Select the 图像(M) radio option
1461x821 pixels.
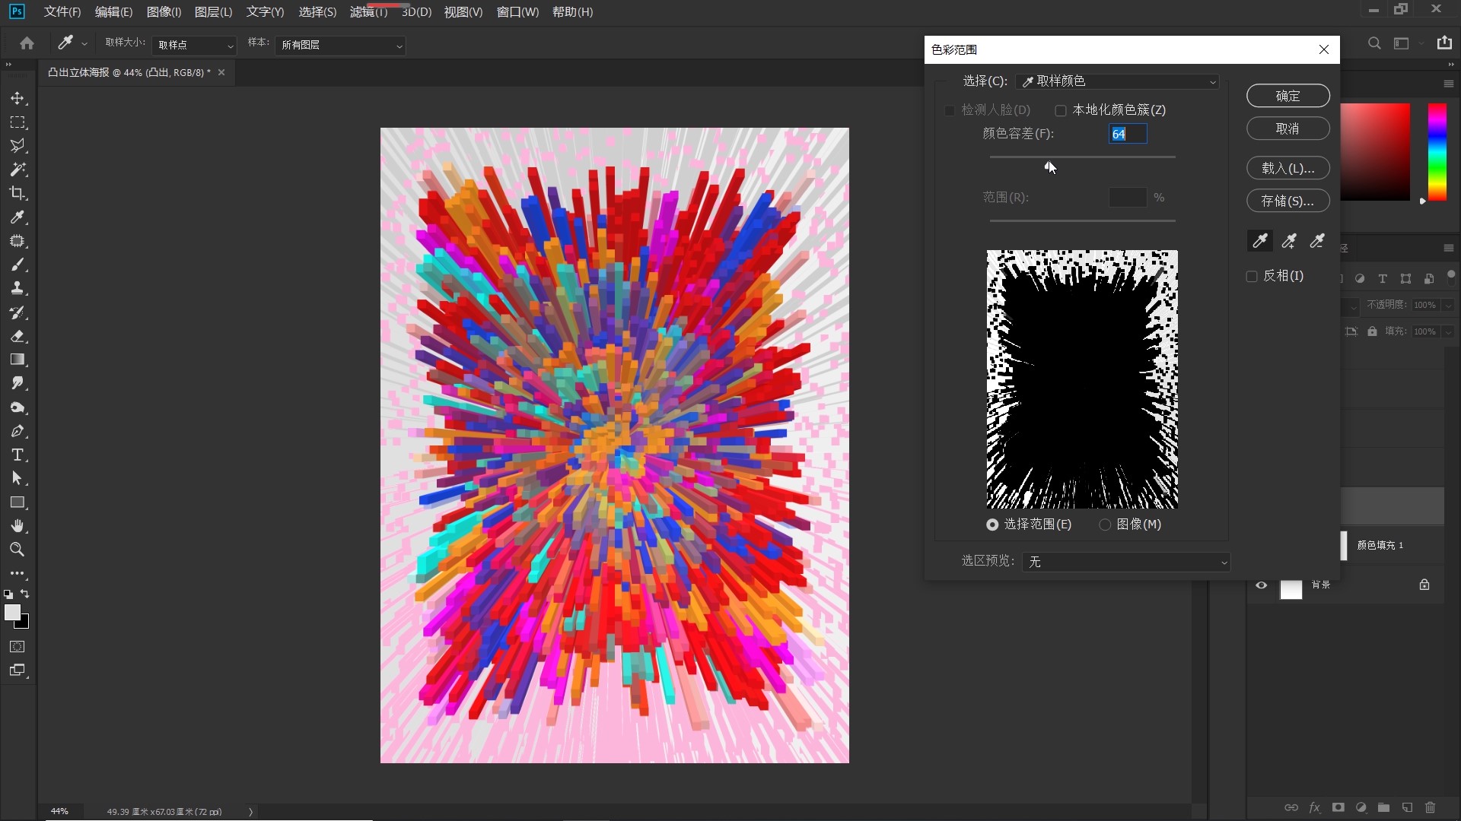pos(1105,525)
